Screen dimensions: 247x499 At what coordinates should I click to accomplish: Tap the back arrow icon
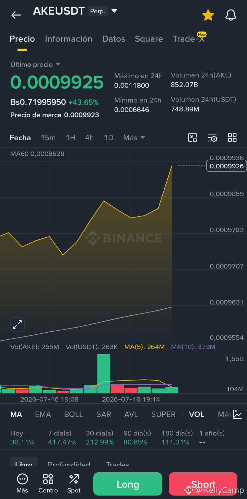pyautogui.click(x=16, y=15)
